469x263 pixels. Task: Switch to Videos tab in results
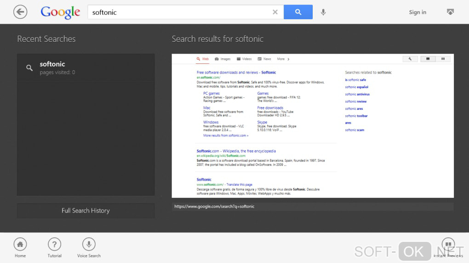click(x=244, y=59)
